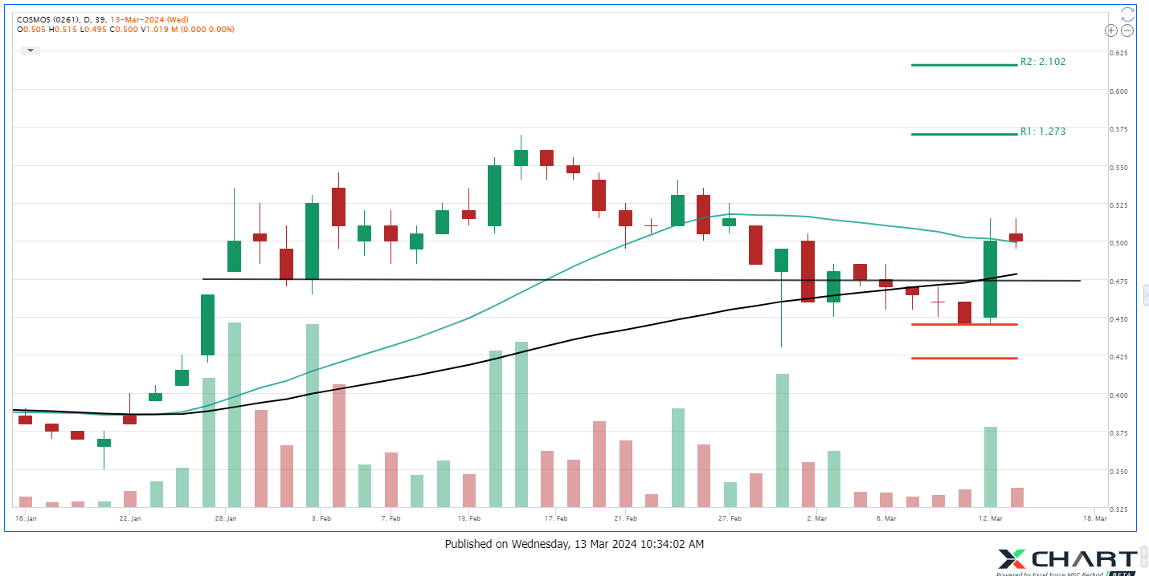The image size is (1149, 576).
Task: Click the zoom-out magnifier icon
Action: (x=1127, y=30)
